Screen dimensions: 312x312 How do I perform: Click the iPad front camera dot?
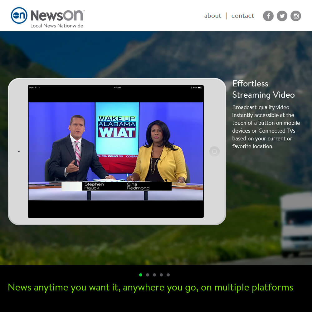tap(19, 152)
